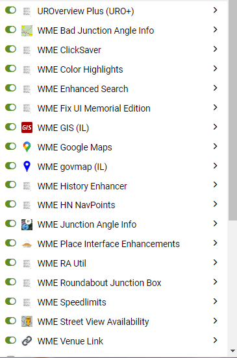The image size is (237, 358).
Task: Toggle the WME Enhanced Search switch
Action: pyautogui.click(x=10, y=88)
